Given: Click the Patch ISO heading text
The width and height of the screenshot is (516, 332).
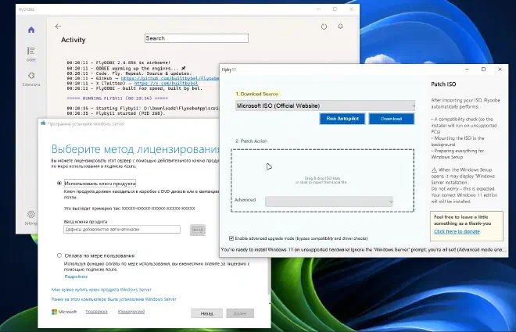Looking at the screenshot, I should pos(443,84).
